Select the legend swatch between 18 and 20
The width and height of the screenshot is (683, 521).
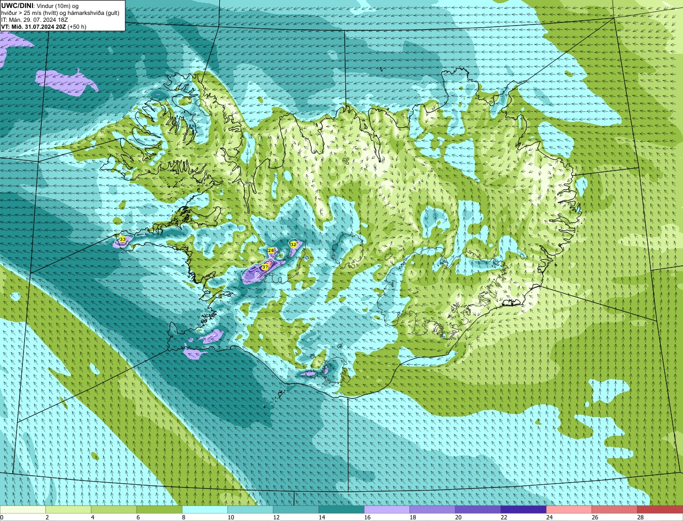[433, 509]
